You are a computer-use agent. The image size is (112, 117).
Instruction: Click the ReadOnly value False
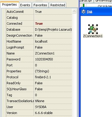tap(39, 83)
